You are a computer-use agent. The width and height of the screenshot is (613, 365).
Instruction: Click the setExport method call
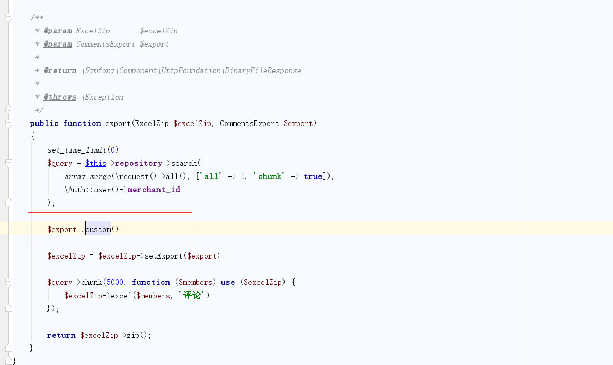(164, 256)
